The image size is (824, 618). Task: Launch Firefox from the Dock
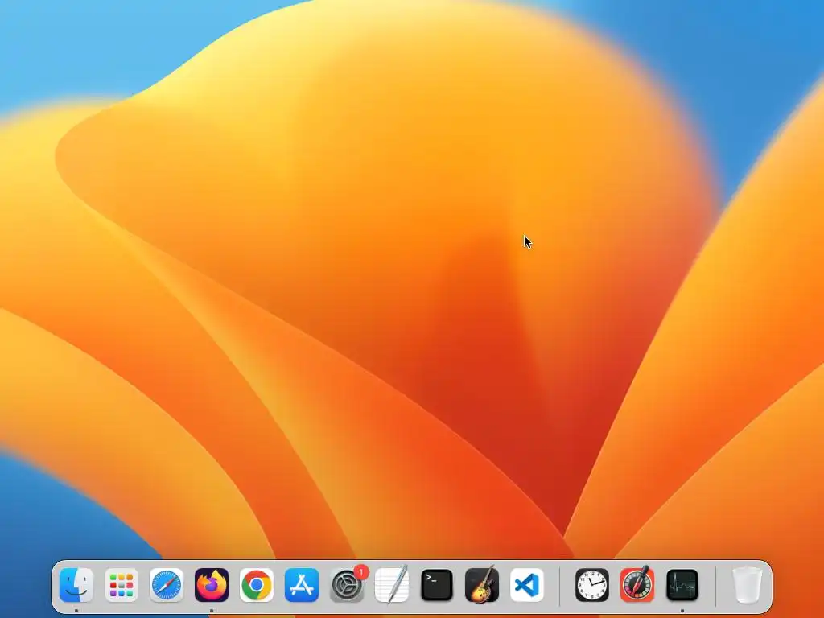click(x=212, y=585)
